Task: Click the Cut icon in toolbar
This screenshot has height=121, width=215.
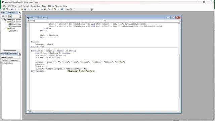Action: 15,9
